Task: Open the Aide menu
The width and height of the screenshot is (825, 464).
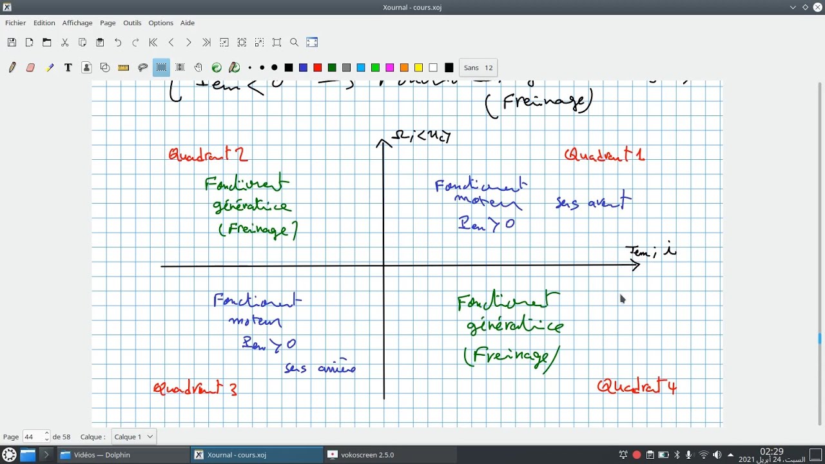Action: click(x=188, y=23)
